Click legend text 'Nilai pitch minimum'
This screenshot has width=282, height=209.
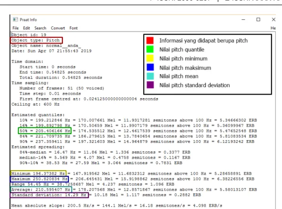183,59
